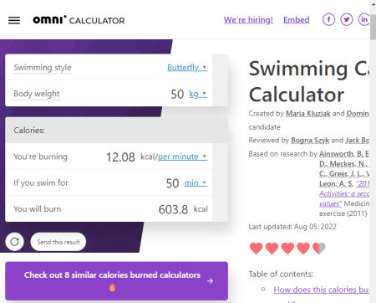Click the Omni Calculator logo
Screen dimensions: 376x303
pos(79,20)
